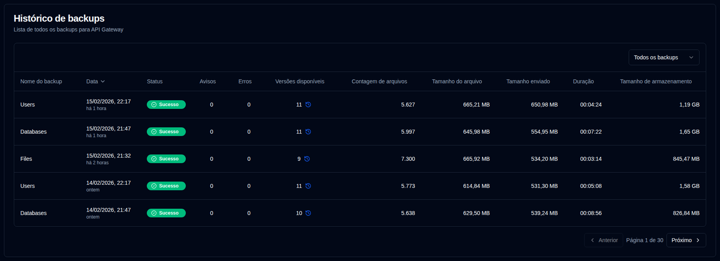Image resolution: width=720 pixels, height=261 pixels.
Task: Click Sucesso status badge in Files row
Action: pos(166,159)
